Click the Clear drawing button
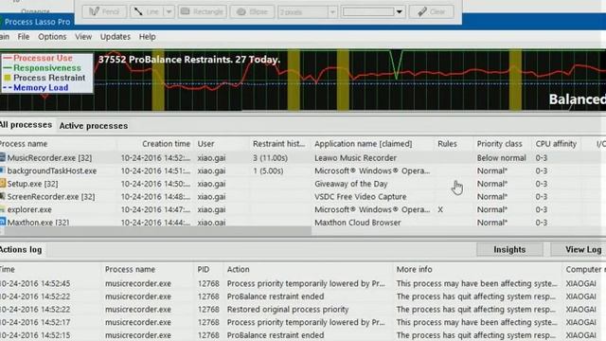Screen dimensions: 606x341 pos(432,11)
